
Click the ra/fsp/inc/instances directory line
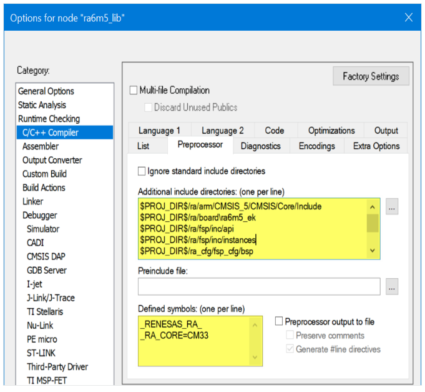point(198,240)
